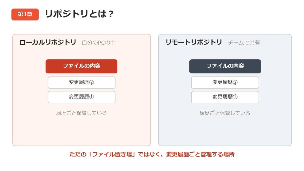Click the リモートリポジトリ heading
Viewport: 304px width, 171px height.
click(x=194, y=42)
